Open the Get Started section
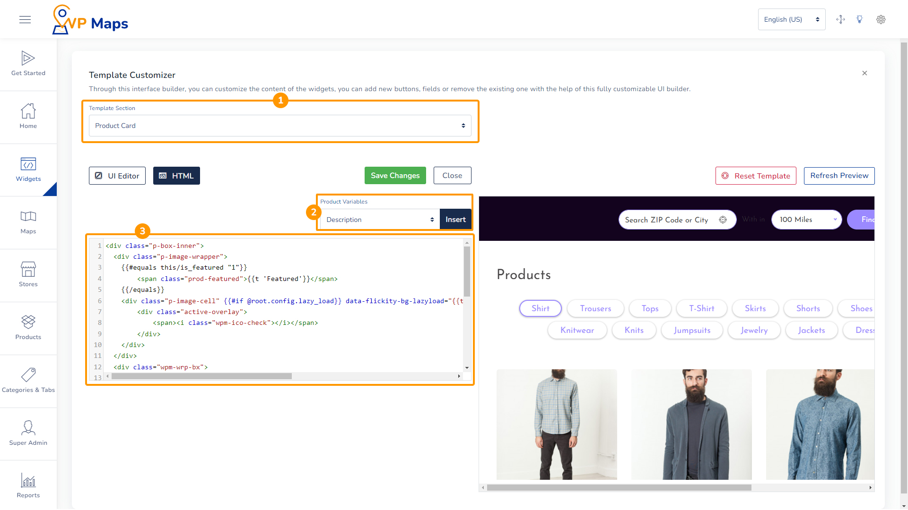This screenshot has width=908, height=510. 28,64
